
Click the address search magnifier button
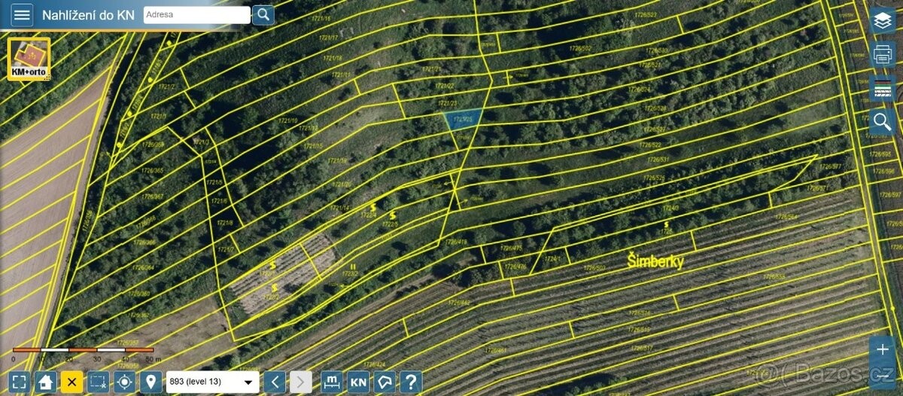[263, 15]
